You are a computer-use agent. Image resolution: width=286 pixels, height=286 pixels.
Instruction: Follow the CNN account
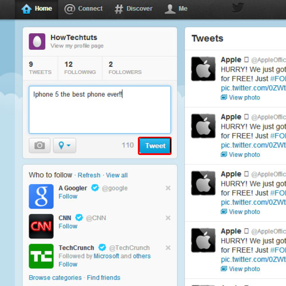68,226
